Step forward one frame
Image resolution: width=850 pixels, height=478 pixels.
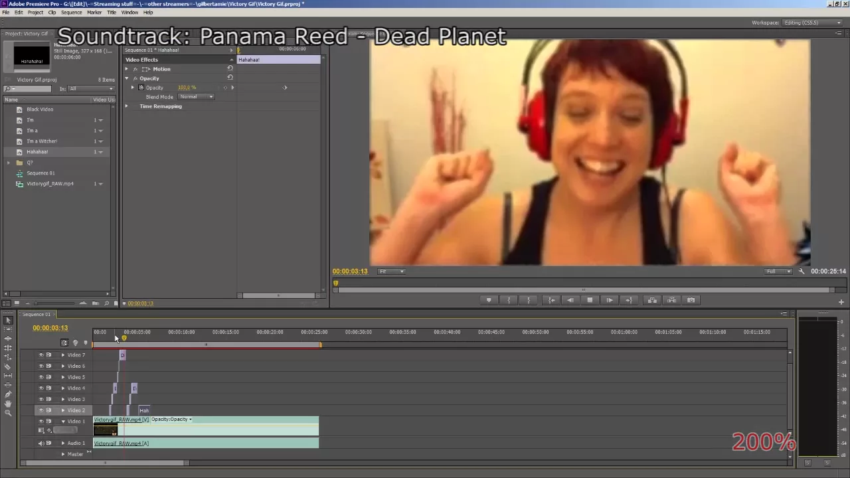(x=610, y=300)
